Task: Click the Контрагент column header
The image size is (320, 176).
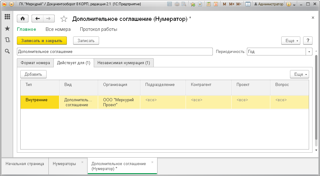Action: click(x=208, y=88)
